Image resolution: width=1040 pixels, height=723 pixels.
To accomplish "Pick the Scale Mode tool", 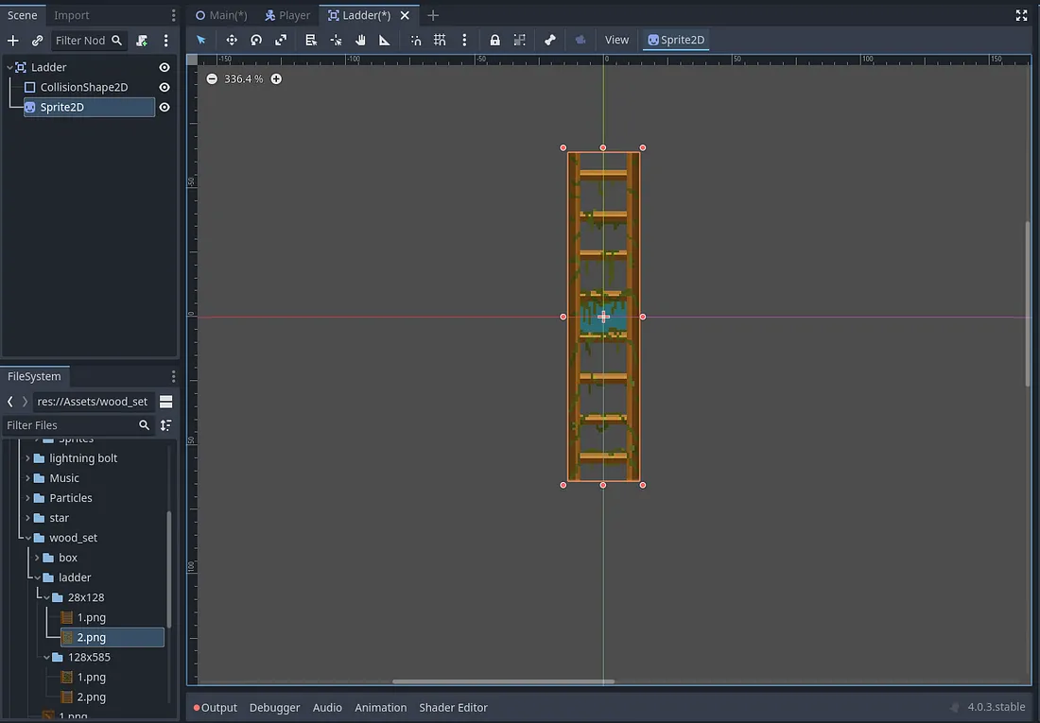I will tap(281, 40).
